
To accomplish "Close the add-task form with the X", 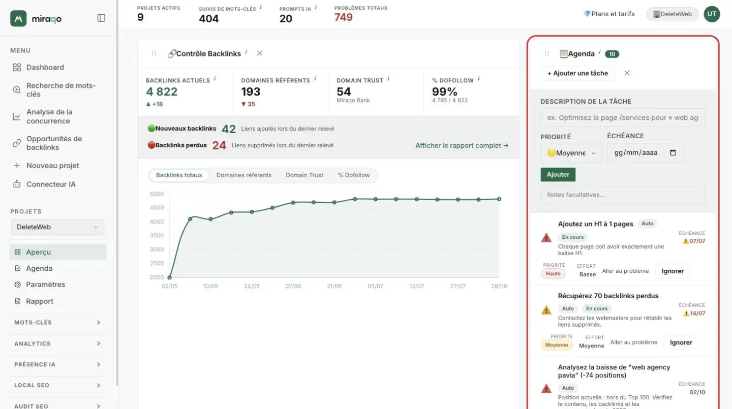I will [627, 73].
